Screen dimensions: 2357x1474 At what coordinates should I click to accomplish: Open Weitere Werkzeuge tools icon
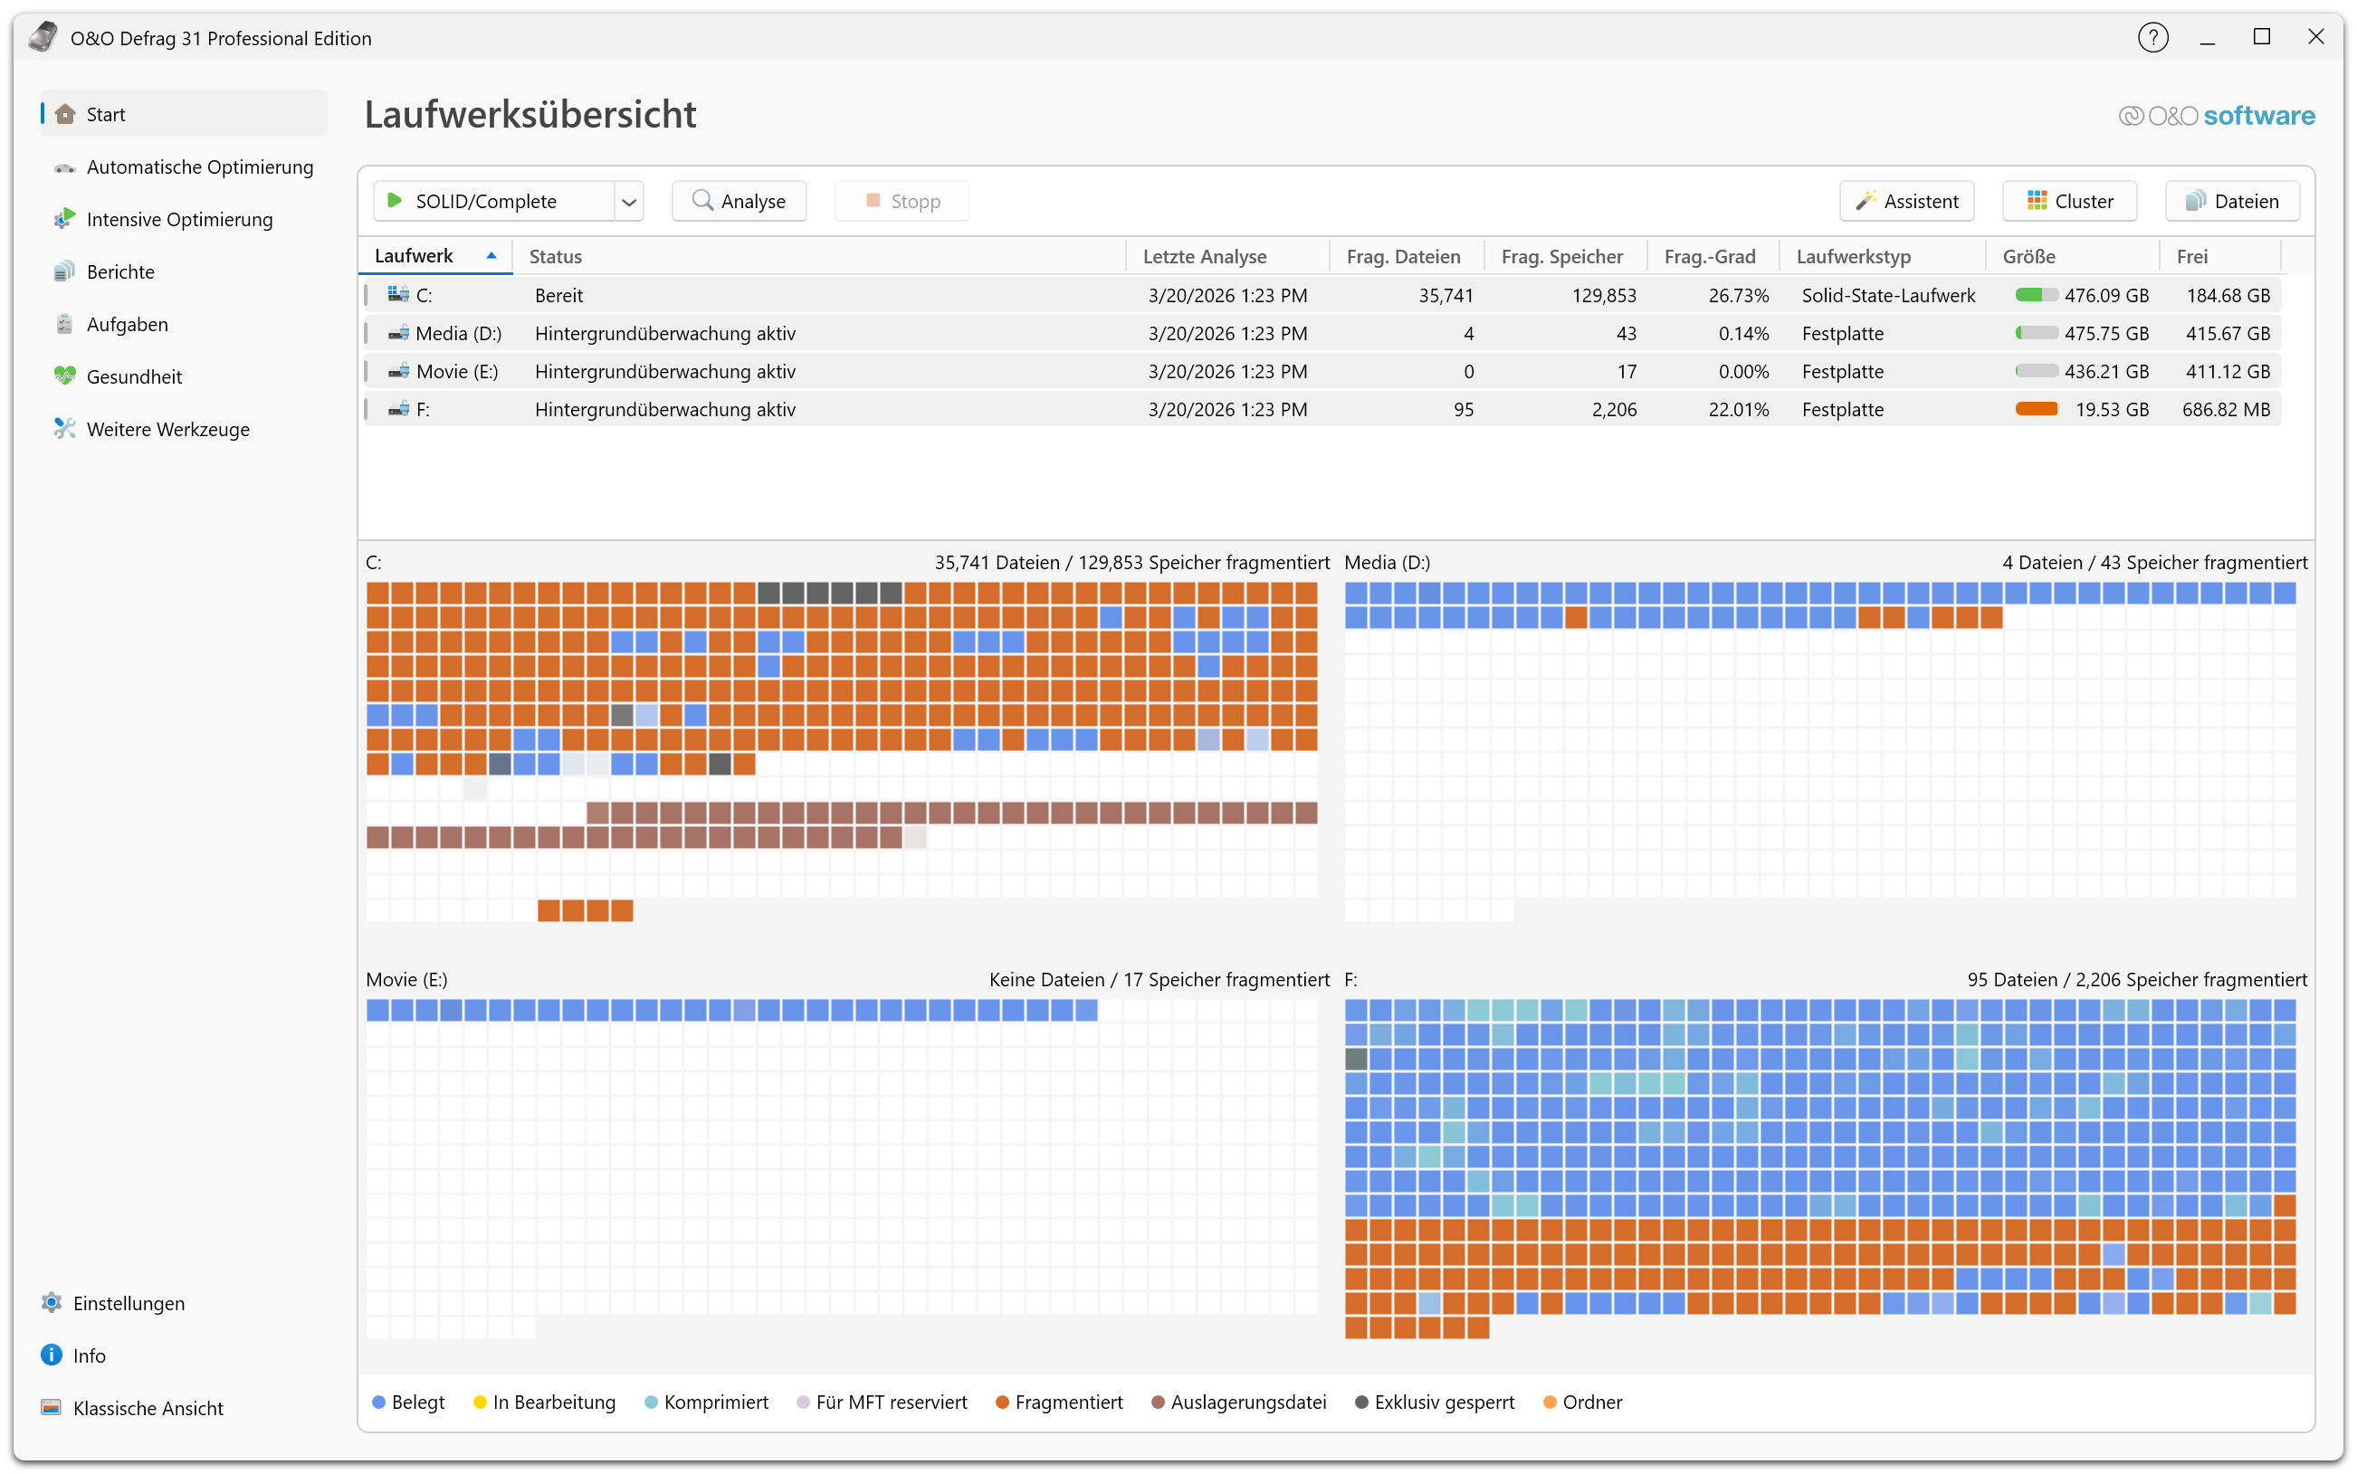click(x=64, y=429)
